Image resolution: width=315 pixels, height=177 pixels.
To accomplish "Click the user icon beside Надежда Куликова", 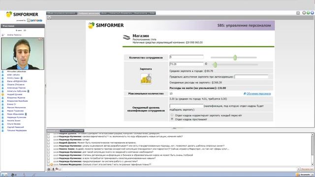I will (3, 118).
